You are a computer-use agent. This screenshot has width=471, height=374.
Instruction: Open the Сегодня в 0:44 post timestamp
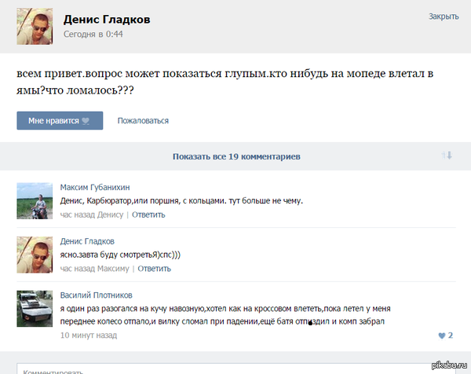click(93, 35)
